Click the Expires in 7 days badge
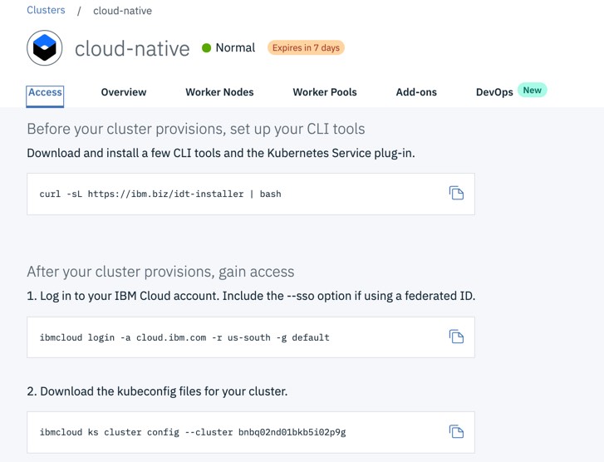 click(306, 48)
